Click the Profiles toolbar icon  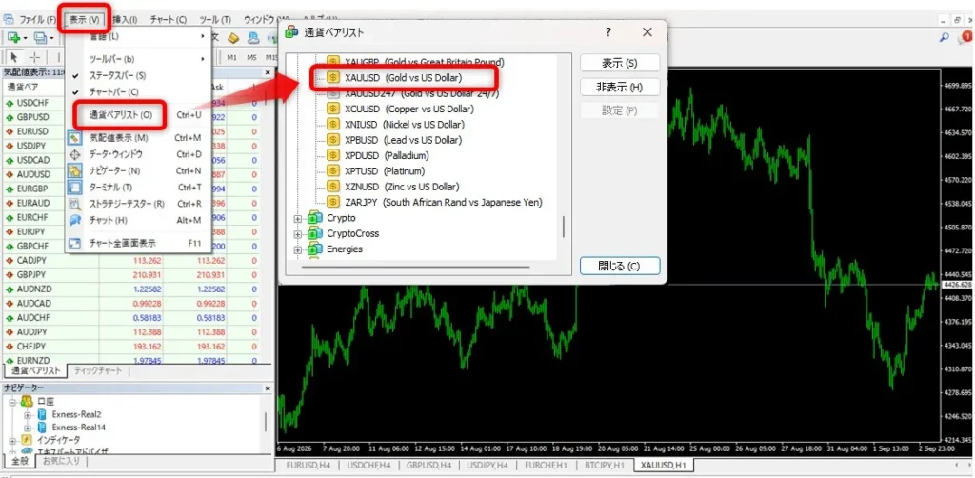point(40,38)
